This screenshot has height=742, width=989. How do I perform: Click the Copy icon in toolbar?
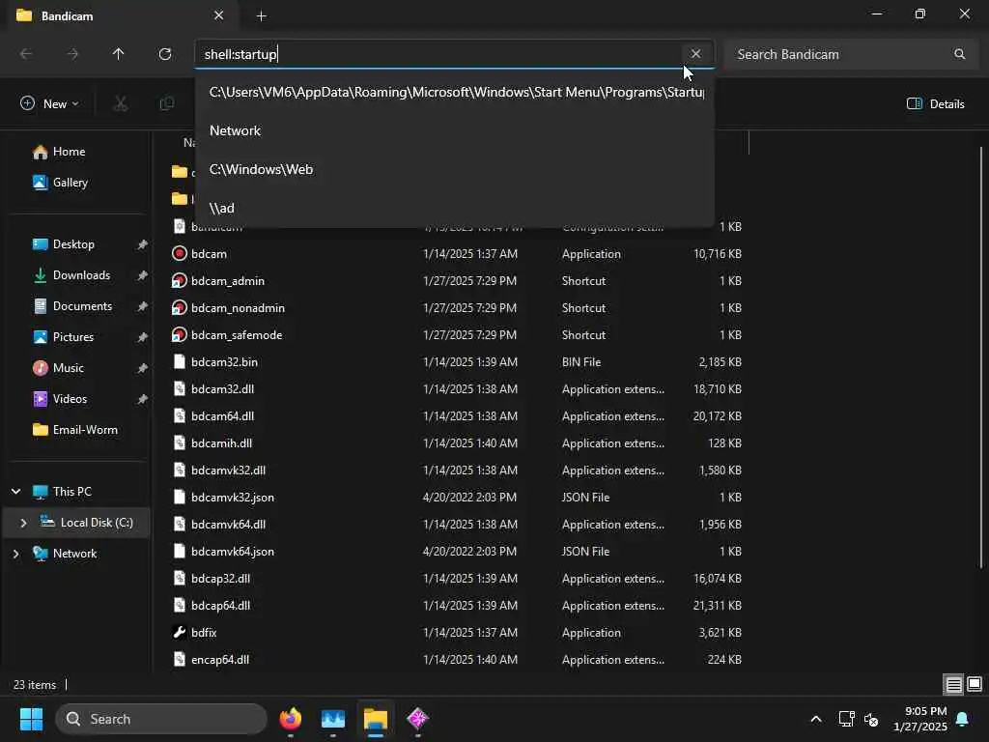[167, 103]
